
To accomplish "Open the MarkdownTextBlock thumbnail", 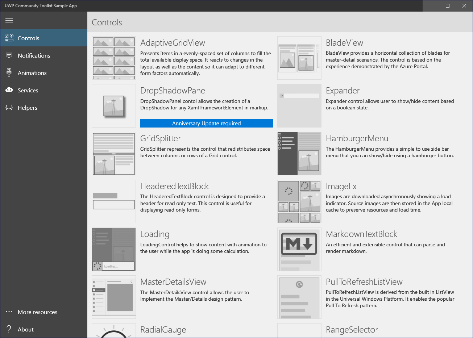I will [299, 249].
